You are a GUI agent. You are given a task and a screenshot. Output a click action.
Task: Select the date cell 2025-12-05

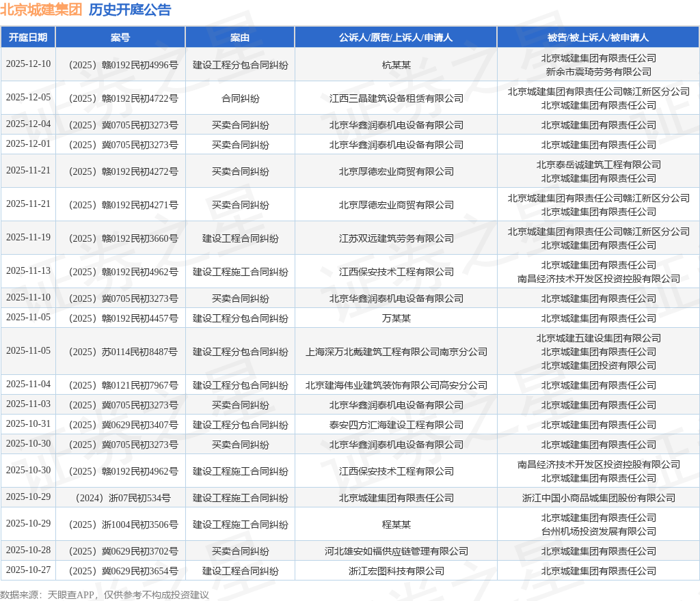point(28,98)
